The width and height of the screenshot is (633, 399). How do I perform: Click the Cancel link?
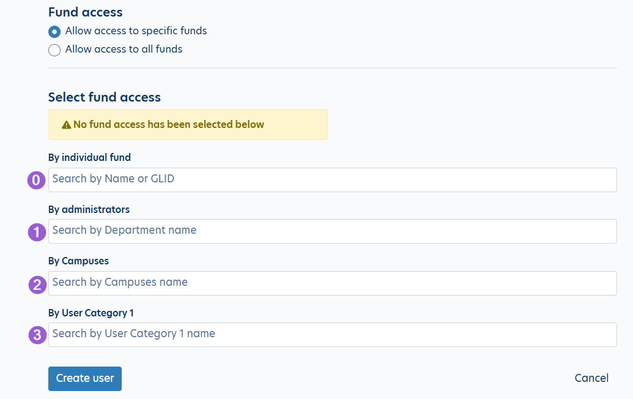point(591,378)
